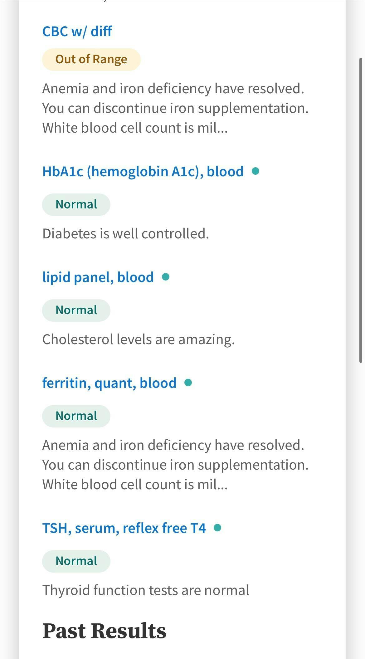
Task: Click the 'Cholesterol levels are amazing' note
Action: tap(138, 339)
